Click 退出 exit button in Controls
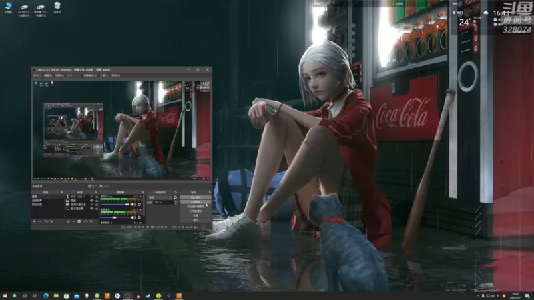 click(x=196, y=220)
